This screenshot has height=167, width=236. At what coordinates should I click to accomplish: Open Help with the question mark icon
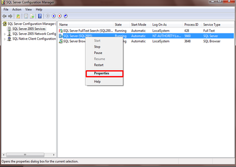pos(40,16)
